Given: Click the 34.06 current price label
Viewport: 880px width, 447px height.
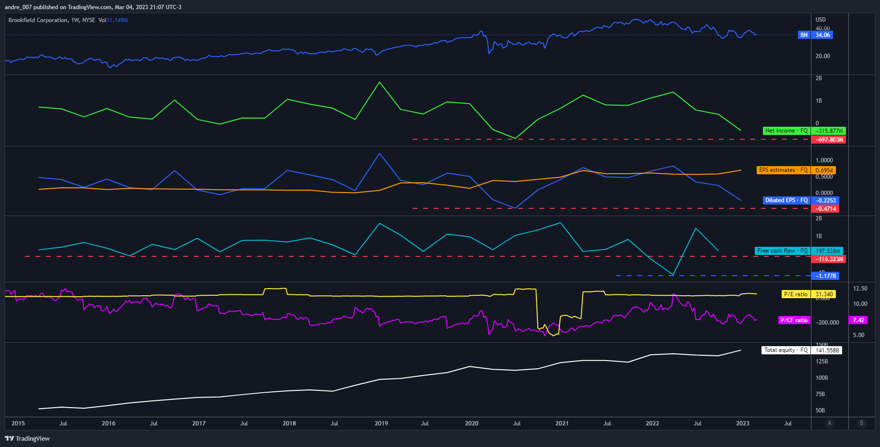Looking at the screenshot, I should click(x=822, y=35).
